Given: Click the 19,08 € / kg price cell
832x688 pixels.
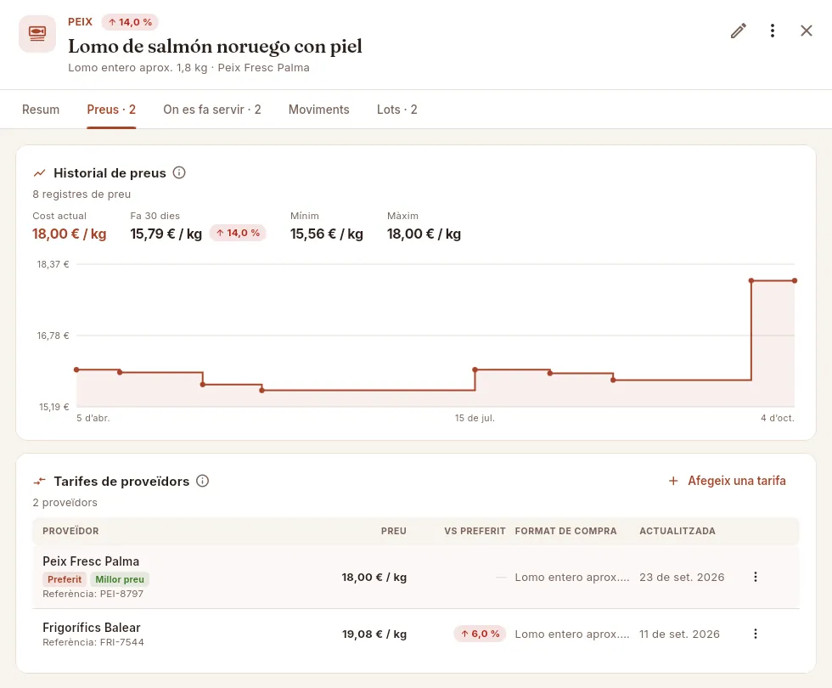Looking at the screenshot, I should pos(374,634).
